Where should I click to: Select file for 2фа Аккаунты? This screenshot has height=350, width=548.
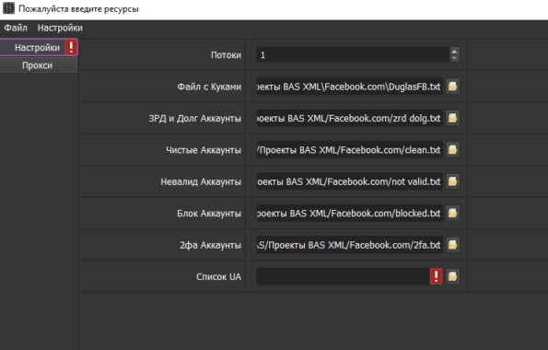[x=452, y=245]
